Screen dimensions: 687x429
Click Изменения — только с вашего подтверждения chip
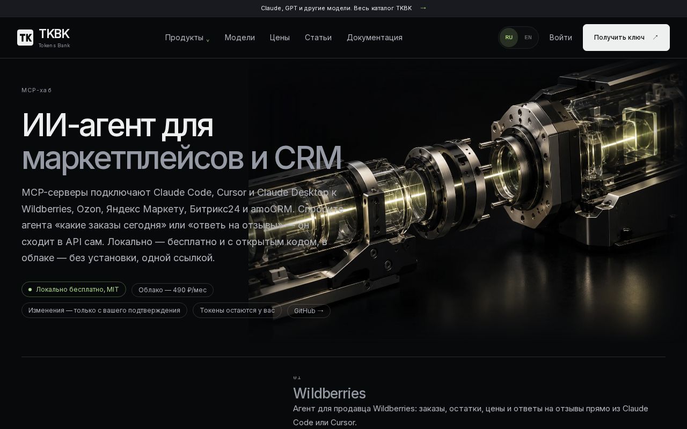coord(104,310)
